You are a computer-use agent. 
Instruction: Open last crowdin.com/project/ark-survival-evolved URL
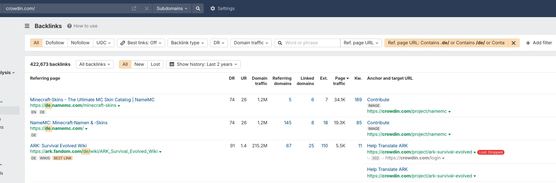420,176
